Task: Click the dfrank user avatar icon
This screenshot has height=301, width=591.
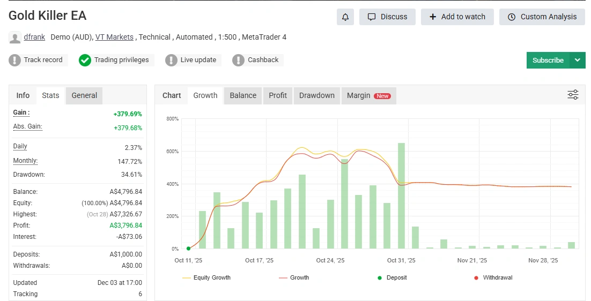Action: coord(15,37)
